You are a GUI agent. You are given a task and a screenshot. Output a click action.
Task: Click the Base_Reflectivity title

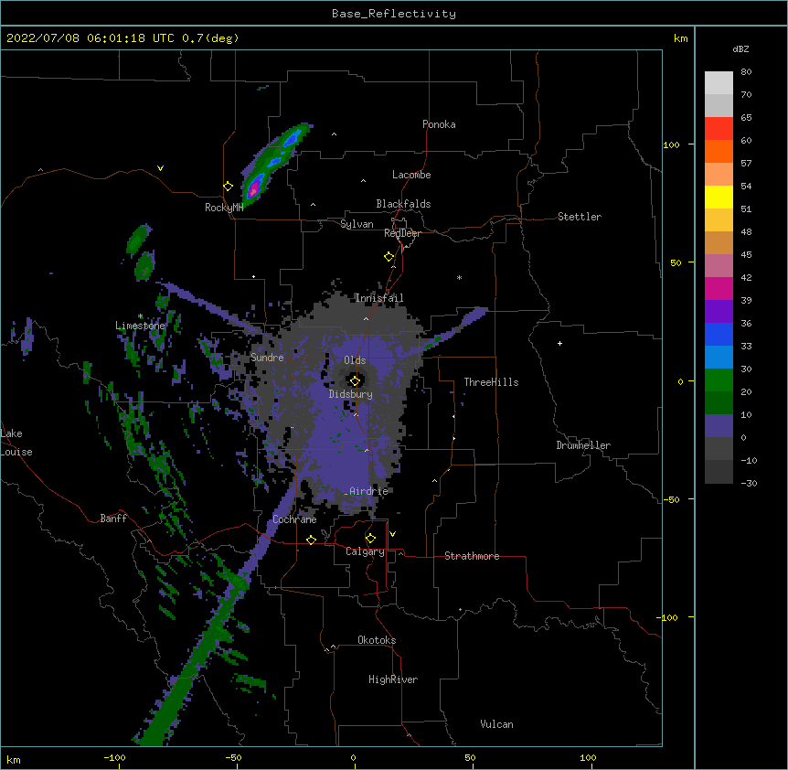[394, 14]
